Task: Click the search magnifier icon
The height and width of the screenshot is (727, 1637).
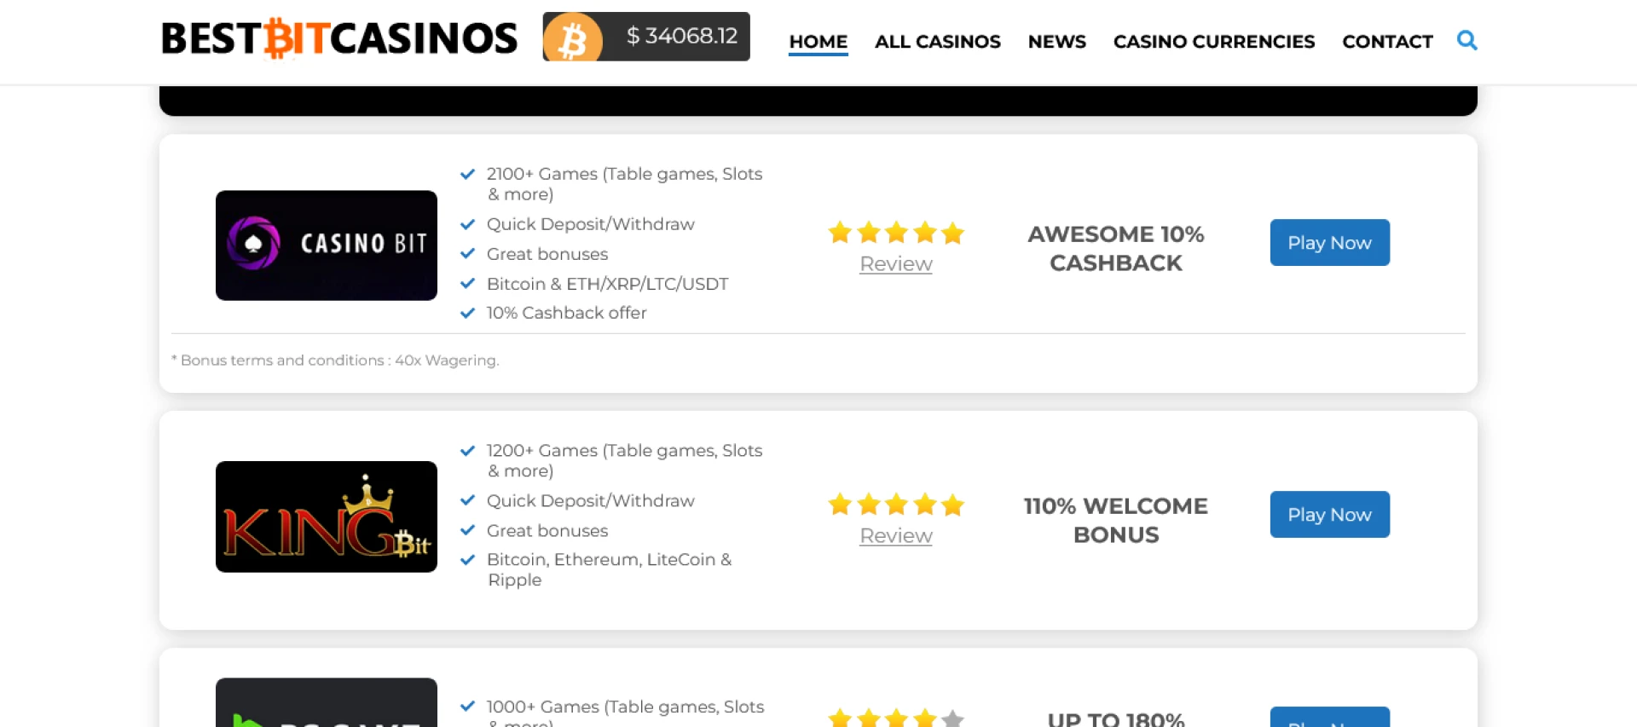Action: pyautogui.click(x=1466, y=40)
